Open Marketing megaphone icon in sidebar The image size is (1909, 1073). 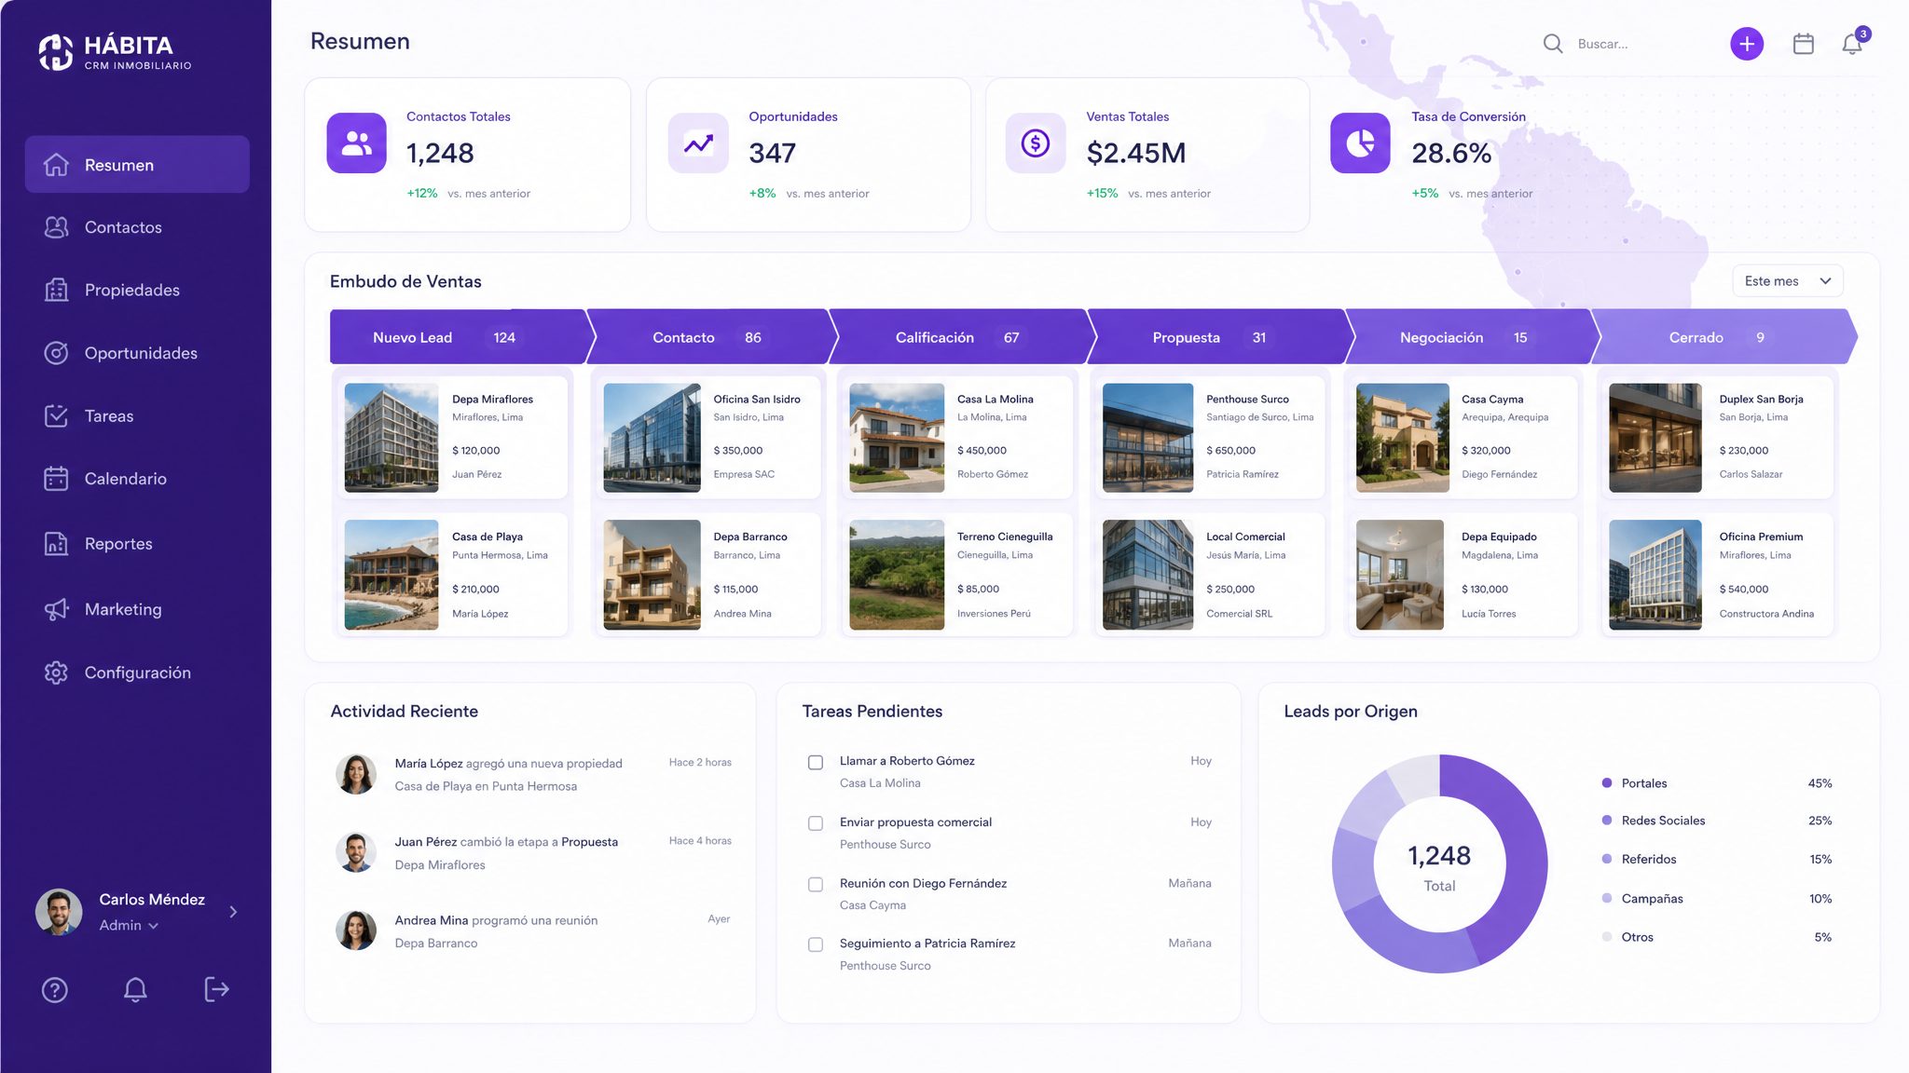(x=56, y=609)
